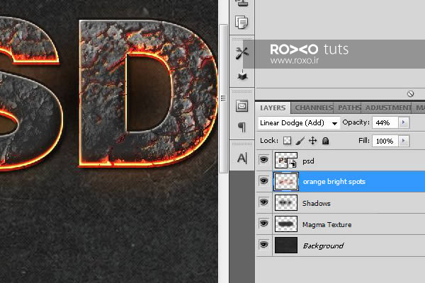Open the Brush panel icon below tool presets
Viewport: 425px width, 283px height.
click(242, 76)
